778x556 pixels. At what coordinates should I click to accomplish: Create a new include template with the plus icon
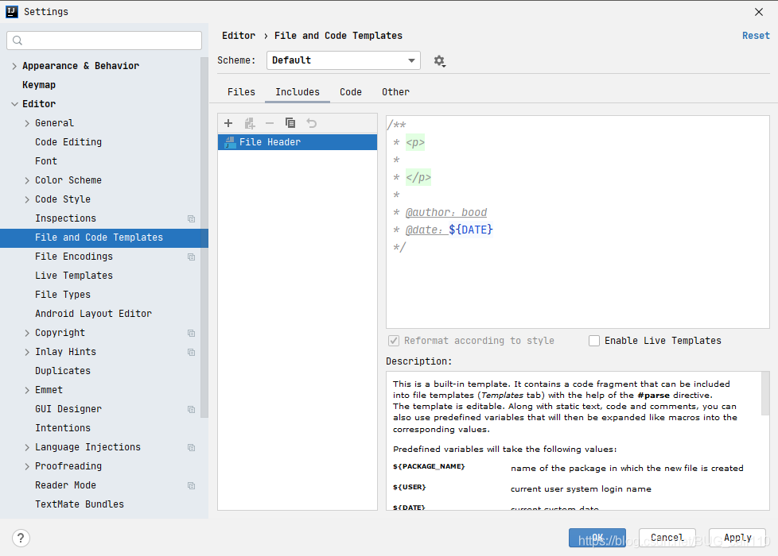pyautogui.click(x=228, y=123)
